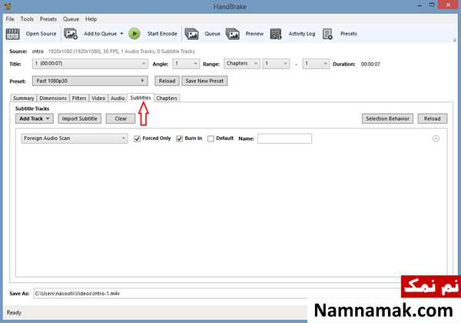The height and width of the screenshot is (323, 461).
Task: Remove the Foreign Audio Scan track icon
Action: click(x=436, y=138)
